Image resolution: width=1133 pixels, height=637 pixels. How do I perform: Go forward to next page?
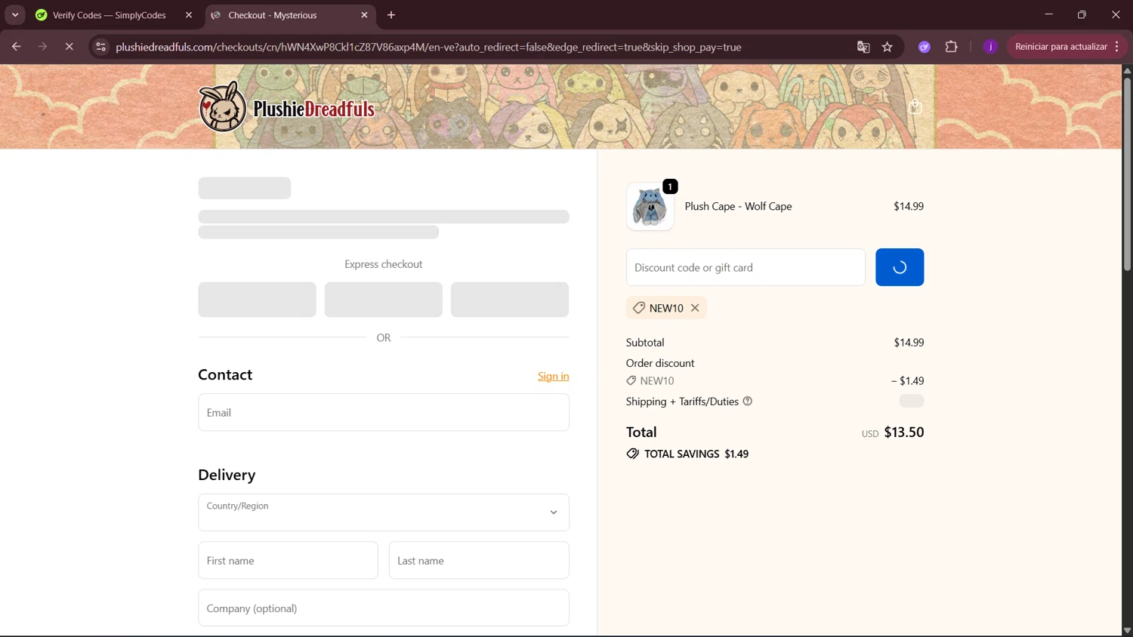[x=42, y=47]
